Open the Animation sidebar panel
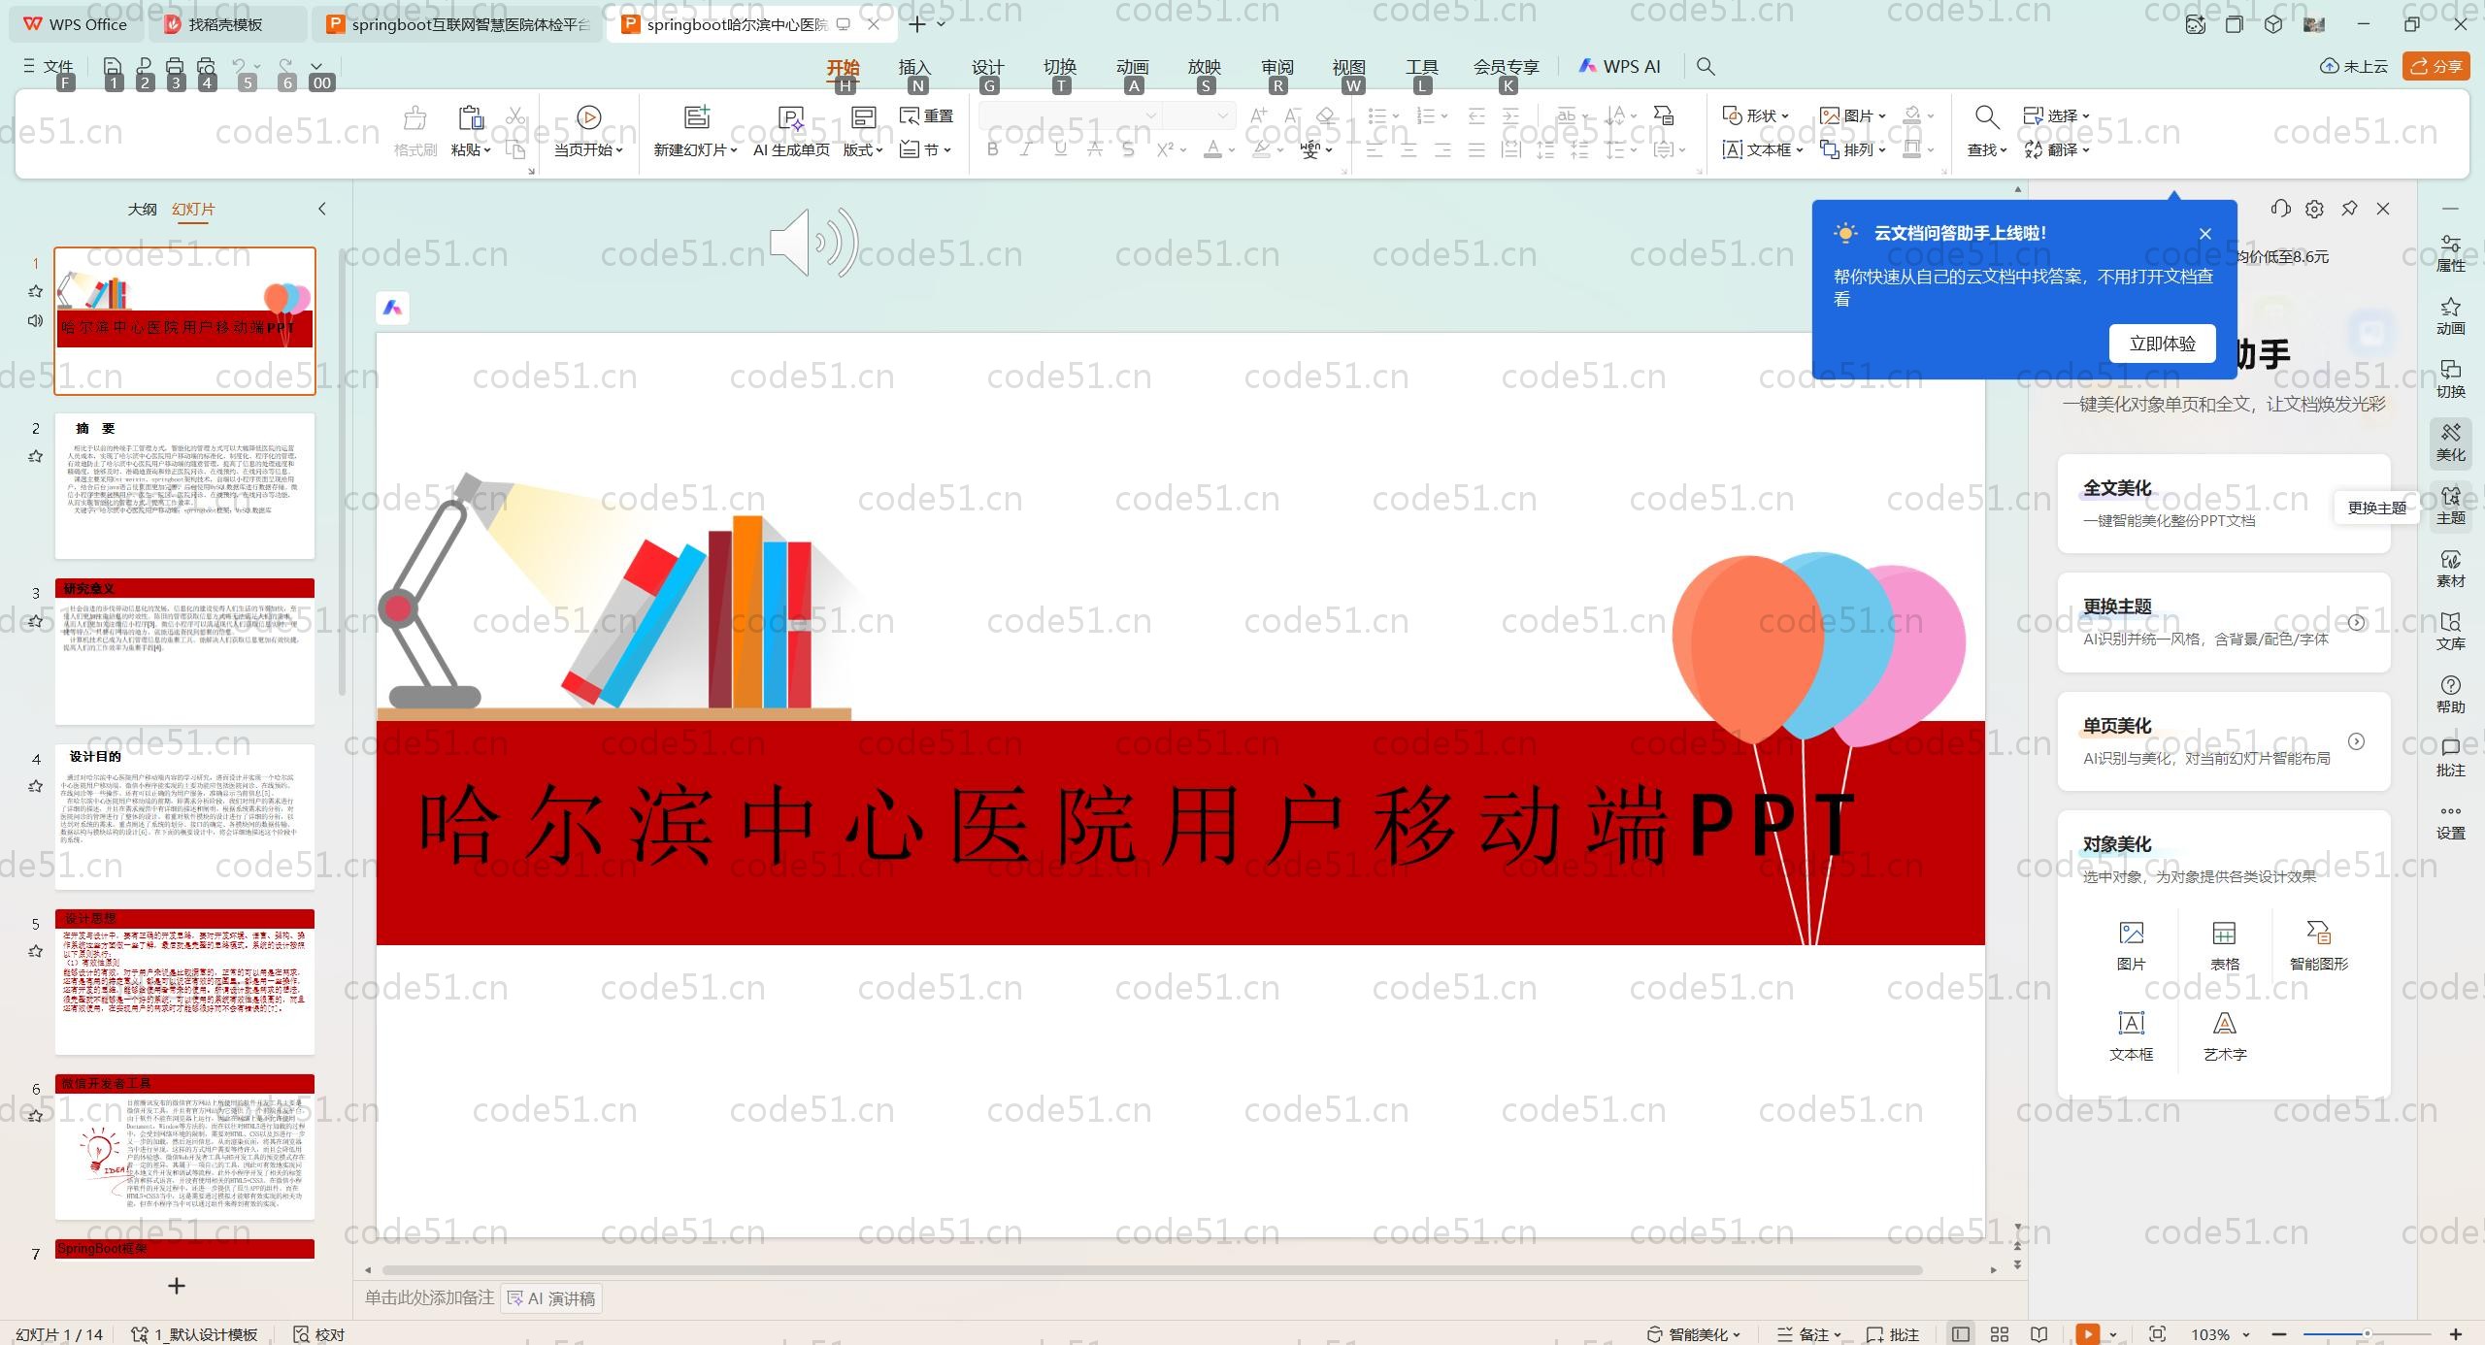2485x1345 pixels. (2450, 315)
